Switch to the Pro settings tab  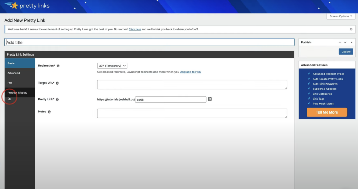click(20, 83)
